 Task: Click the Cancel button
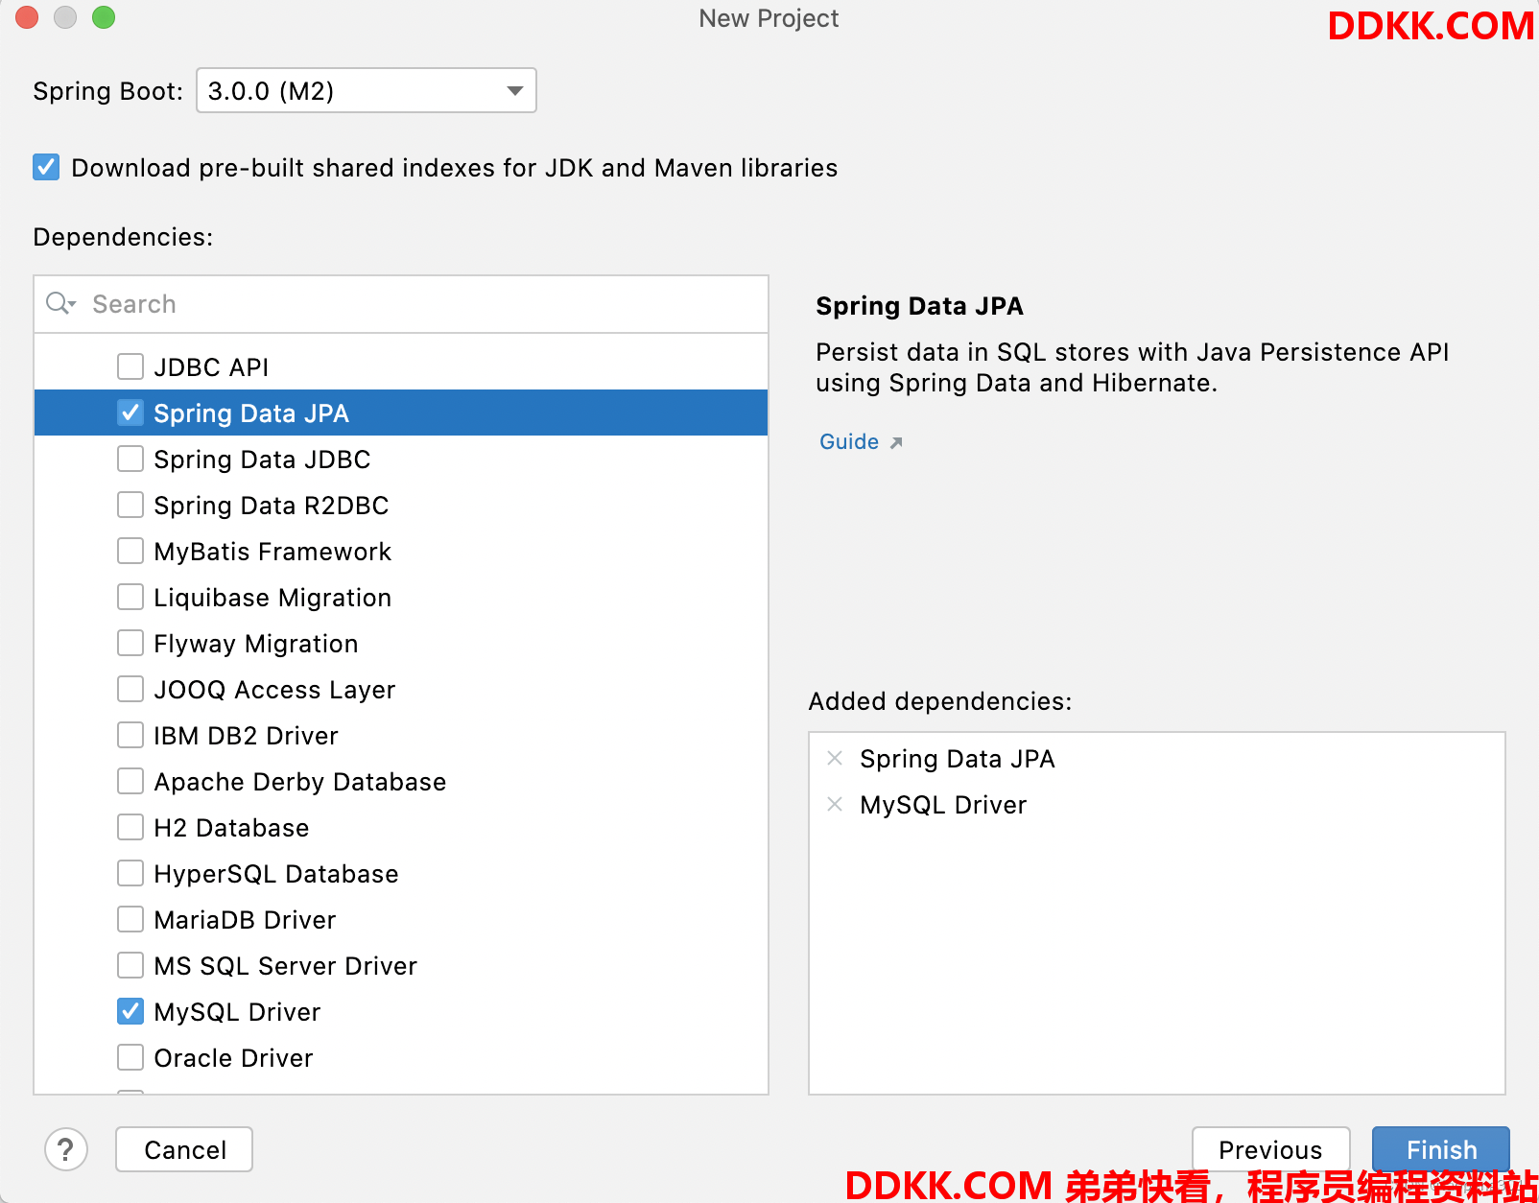pyautogui.click(x=184, y=1149)
